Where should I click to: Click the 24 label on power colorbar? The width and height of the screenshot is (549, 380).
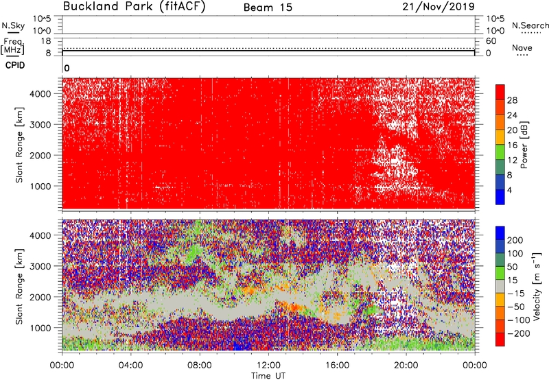point(512,115)
